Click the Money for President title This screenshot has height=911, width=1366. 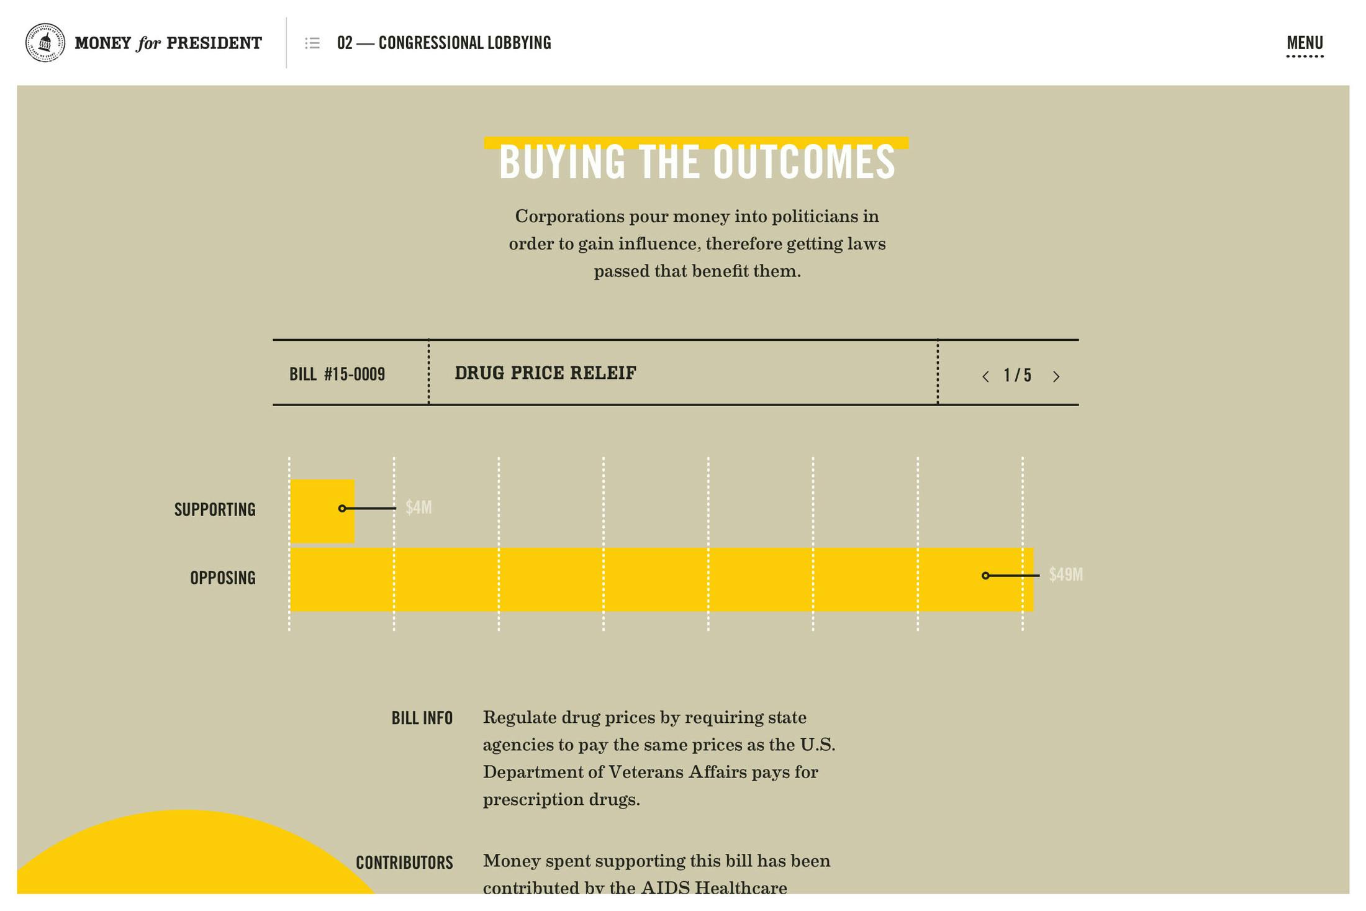168,43
